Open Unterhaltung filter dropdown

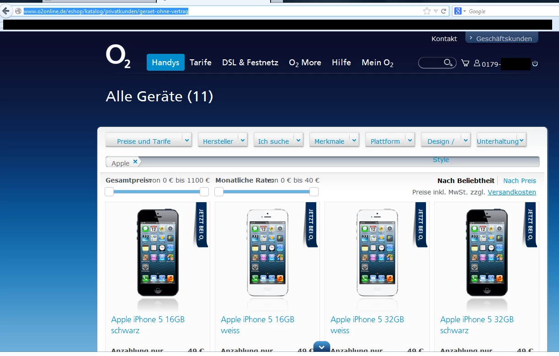pos(501,140)
